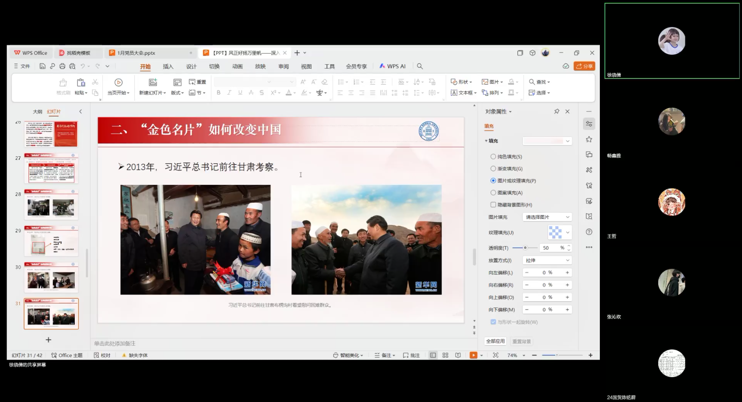Select 纯色填充(S) radio button
The width and height of the screenshot is (742, 402).
(493, 157)
